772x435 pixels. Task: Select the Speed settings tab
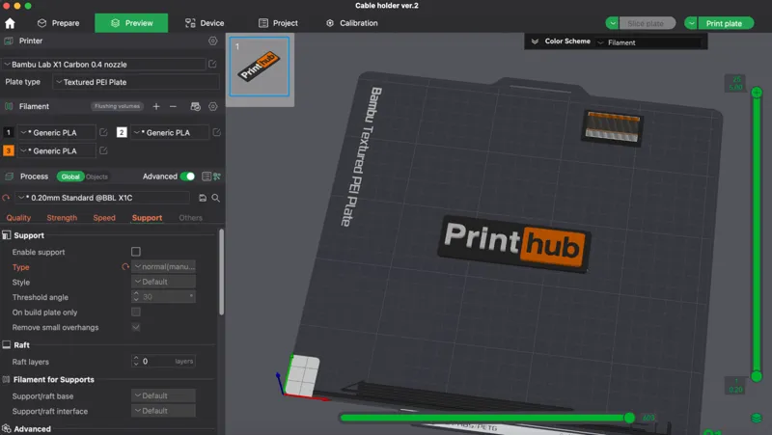[x=104, y=218]
